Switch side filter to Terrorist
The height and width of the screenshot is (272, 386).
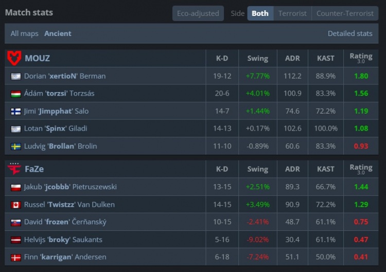click(292, 13)
